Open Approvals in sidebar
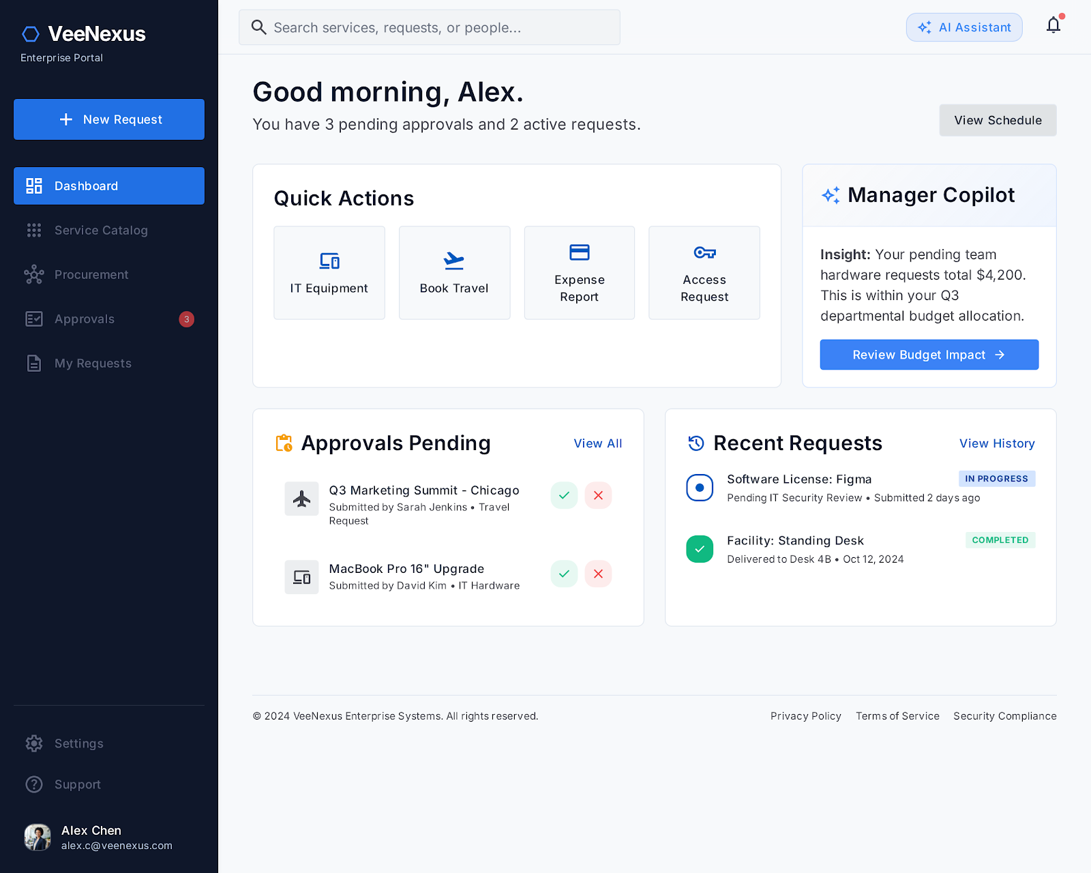The image size is (1091, 873). click(109, 319)
